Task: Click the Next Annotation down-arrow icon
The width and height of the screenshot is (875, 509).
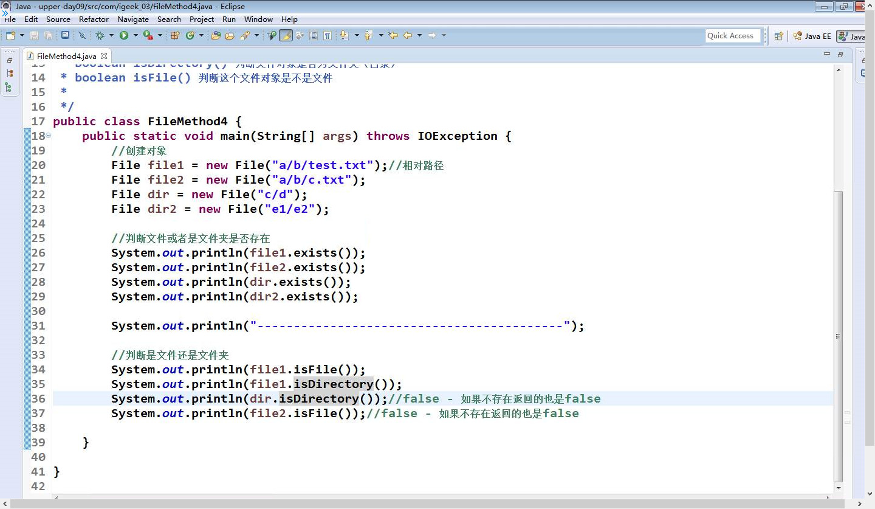Action: (x=344, y=35)
